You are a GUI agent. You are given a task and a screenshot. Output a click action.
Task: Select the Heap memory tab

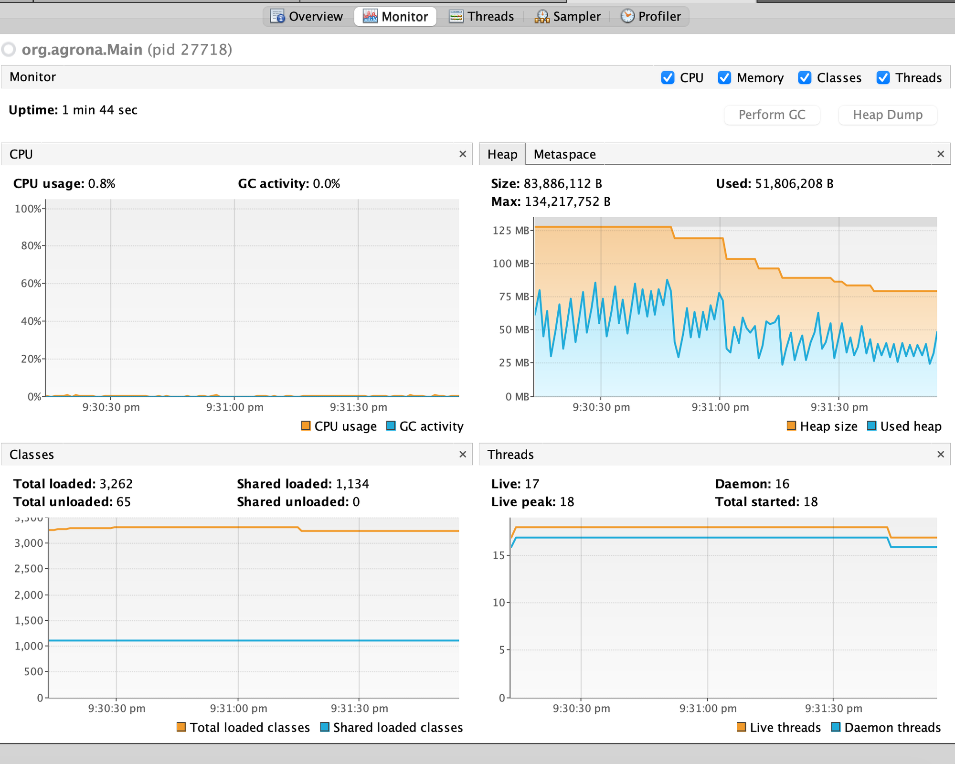[502, 154]
